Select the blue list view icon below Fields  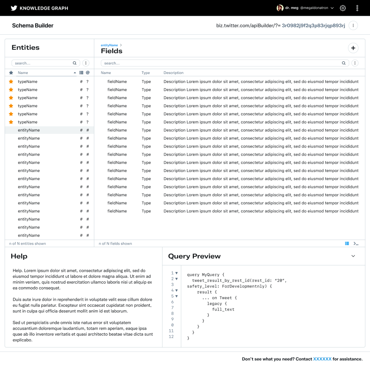click(347, 244)
